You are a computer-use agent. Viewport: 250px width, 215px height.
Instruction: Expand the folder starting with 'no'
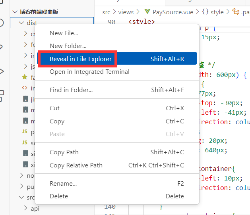[x=22, y=175]
